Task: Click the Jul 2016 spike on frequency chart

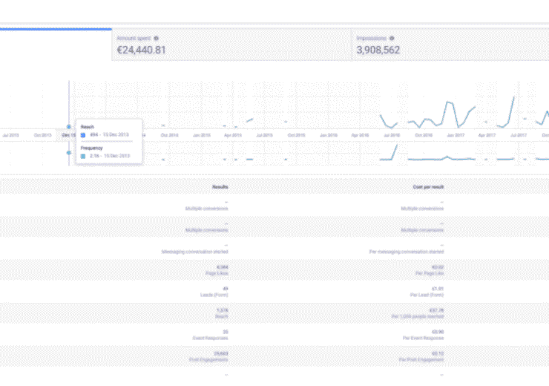Action: pos(397,145)
